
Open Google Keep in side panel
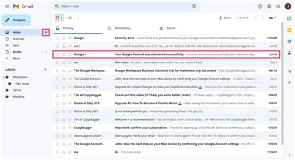pyautogui.click(x=289, y=30)
